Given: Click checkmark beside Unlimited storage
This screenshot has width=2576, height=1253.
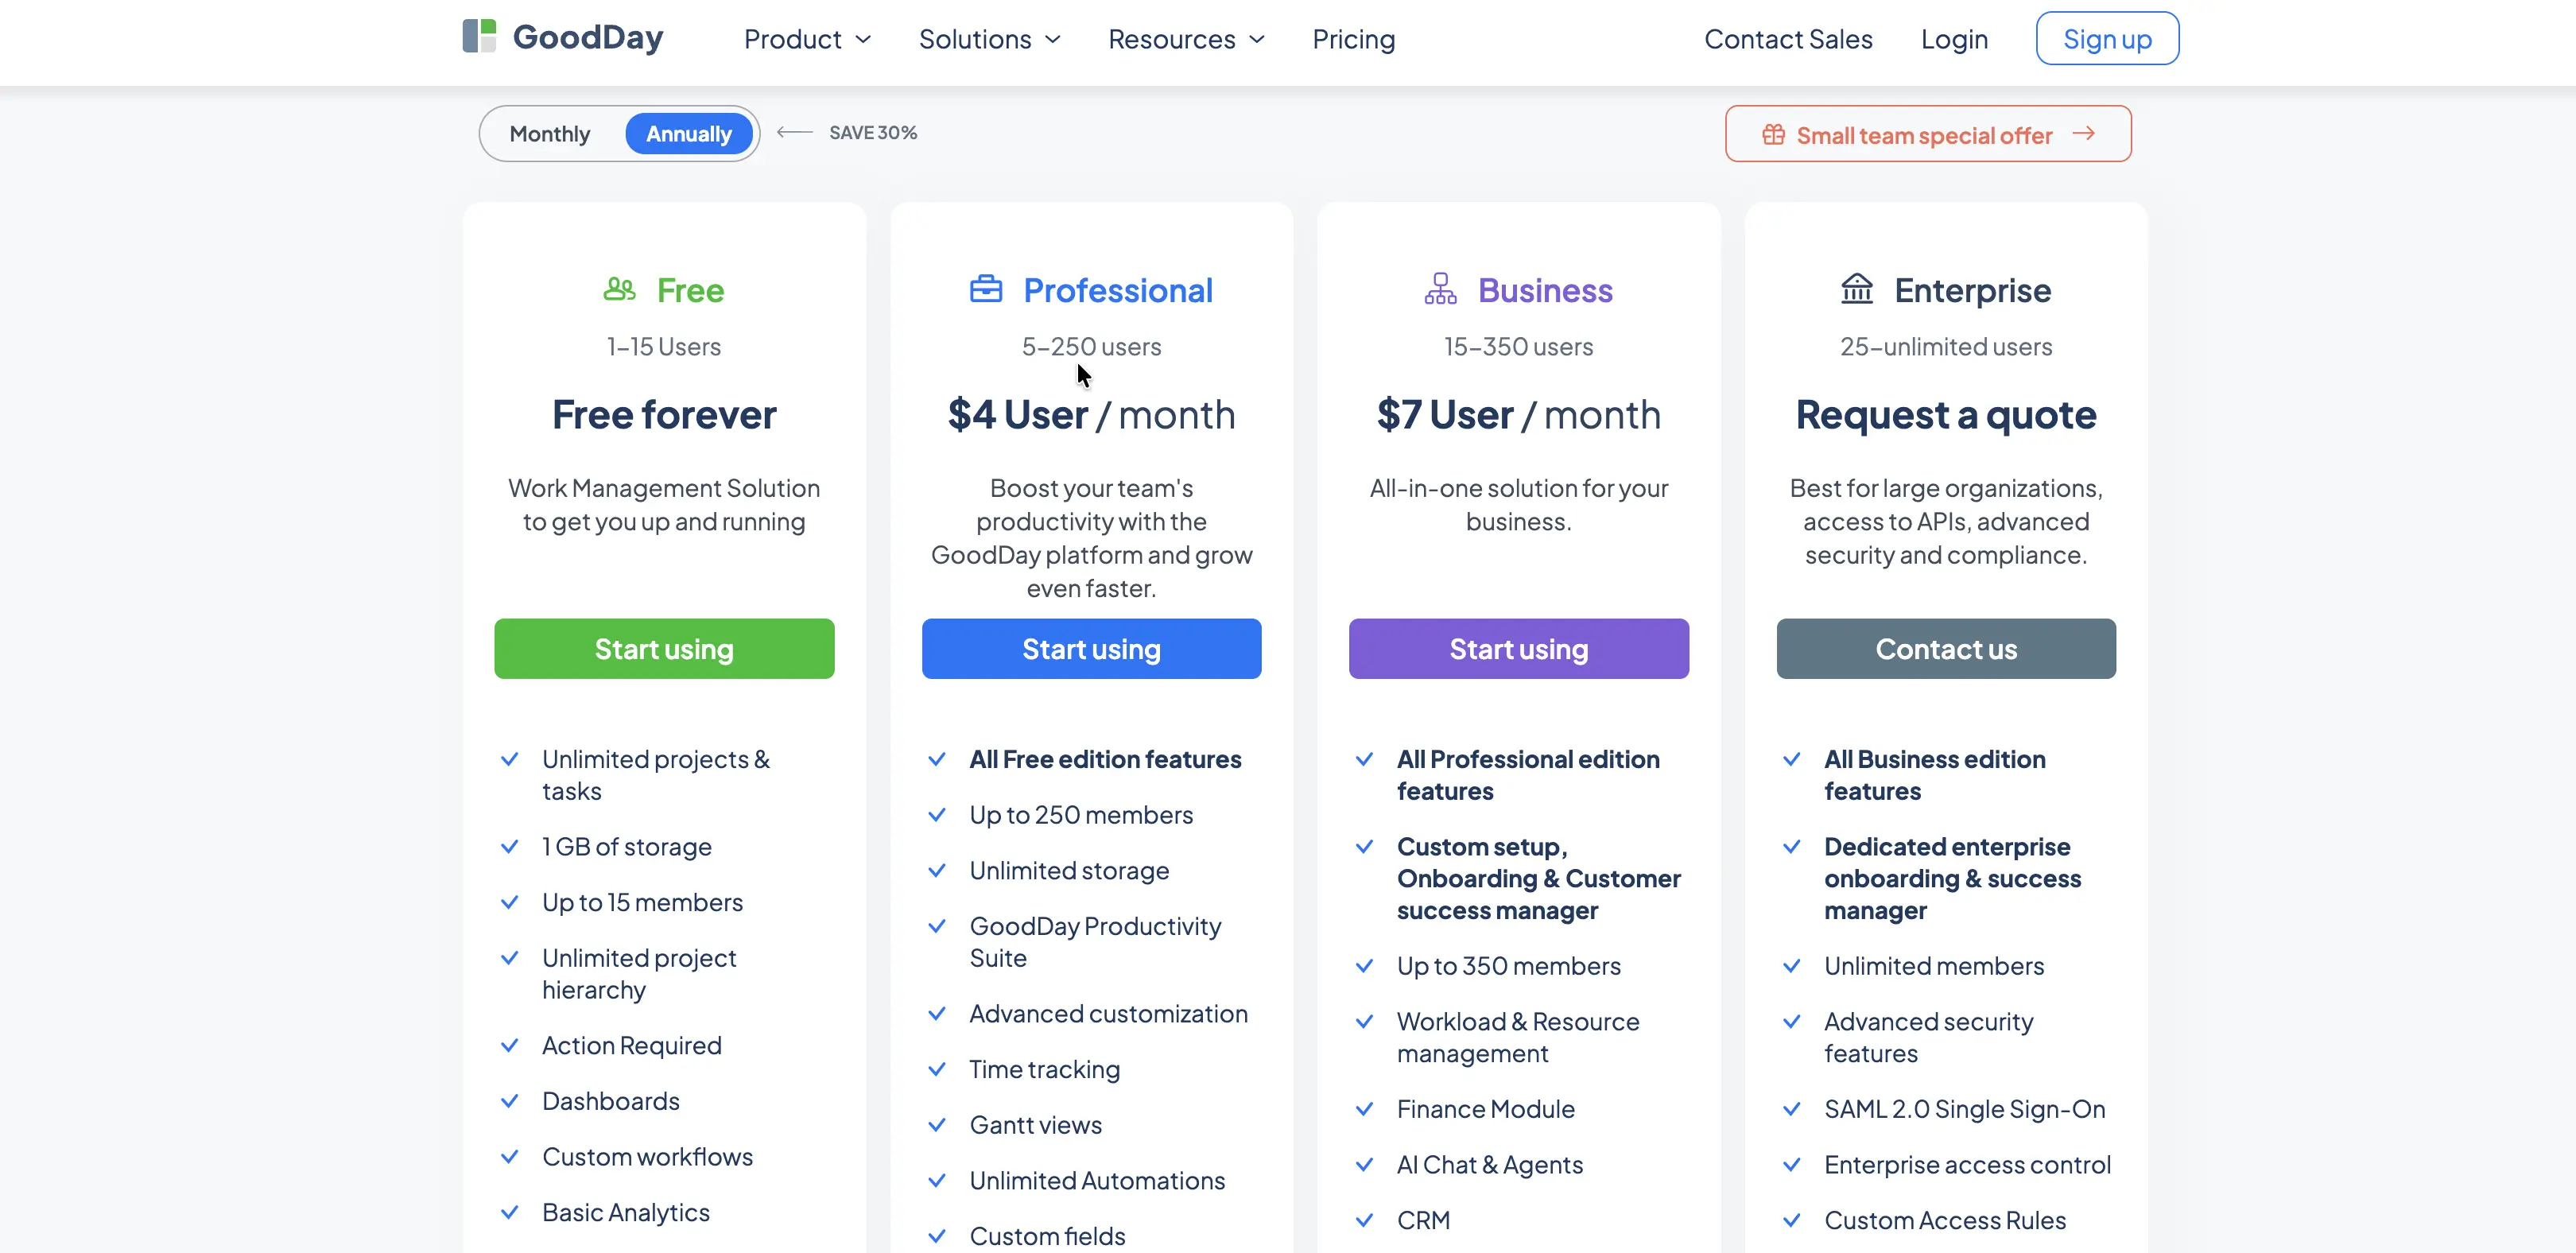Looking at the screenshot, I should (937, 871).
